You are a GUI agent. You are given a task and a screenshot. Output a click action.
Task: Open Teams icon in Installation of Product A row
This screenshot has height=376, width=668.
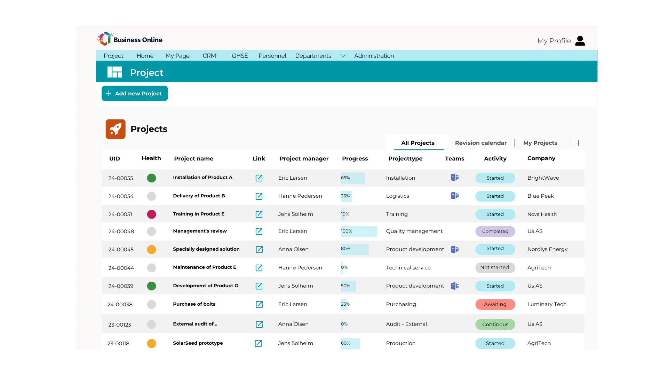point(455,177)
